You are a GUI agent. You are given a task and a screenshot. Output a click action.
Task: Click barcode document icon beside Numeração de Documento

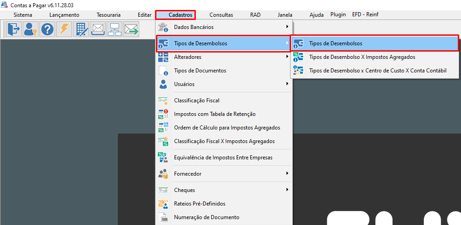tap(163, 217)
